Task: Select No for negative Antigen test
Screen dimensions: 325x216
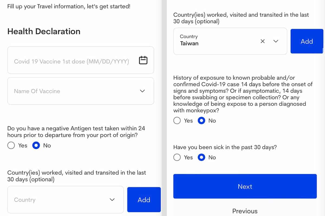Action: 36,146
